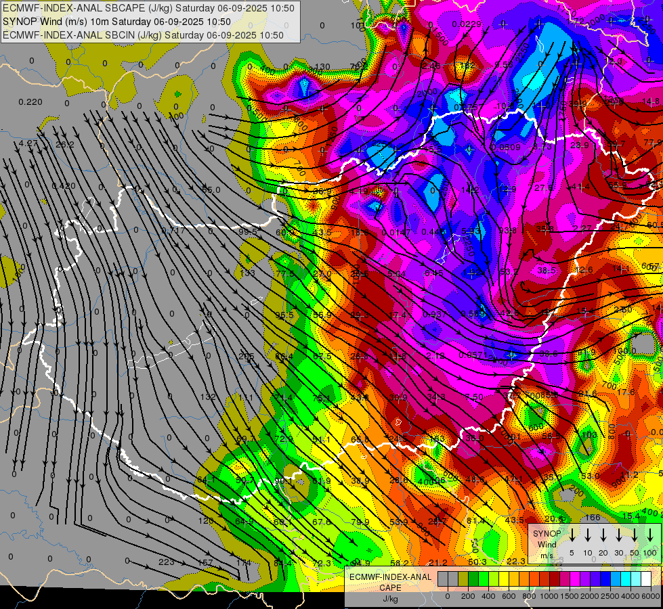Click the map value '223'
Viewport: 663px width, 609px height.
(x=166, y=562)
